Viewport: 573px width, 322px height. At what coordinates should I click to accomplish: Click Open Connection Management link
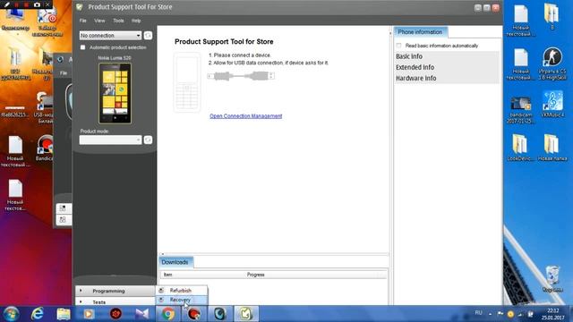point(245,116)
